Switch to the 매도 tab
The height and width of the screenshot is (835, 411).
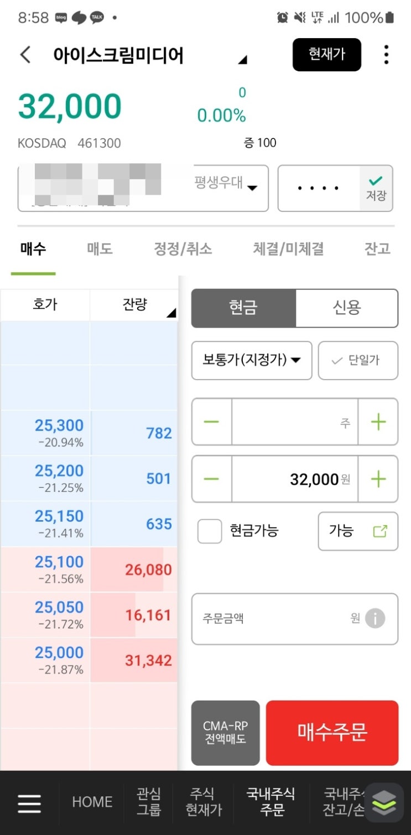tap(100, 249)
